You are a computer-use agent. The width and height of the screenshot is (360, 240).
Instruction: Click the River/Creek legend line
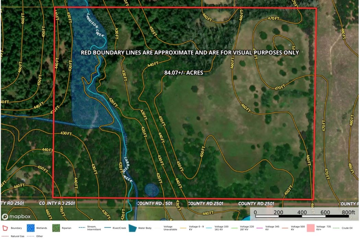click(x=107, y=227)
